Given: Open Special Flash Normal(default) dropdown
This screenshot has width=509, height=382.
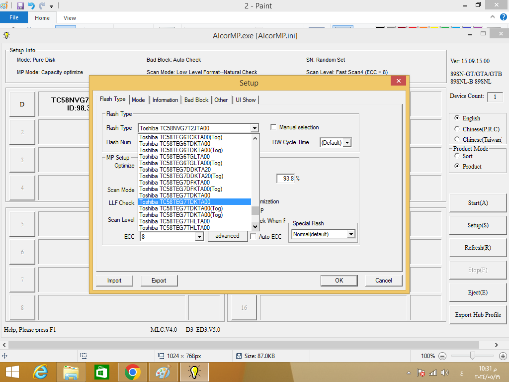Looking at the screenshot, I should point(350,234).
